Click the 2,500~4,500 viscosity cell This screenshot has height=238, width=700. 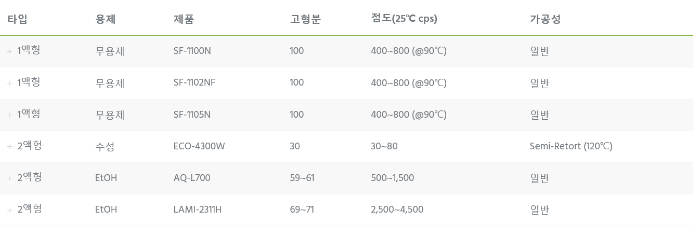(397, 209)
